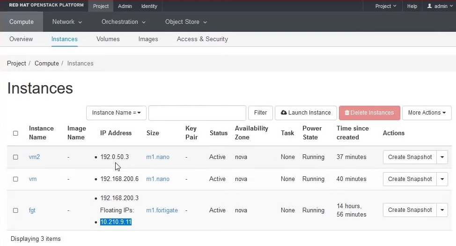Open the Orchestration menu

[x=123, y=22]
